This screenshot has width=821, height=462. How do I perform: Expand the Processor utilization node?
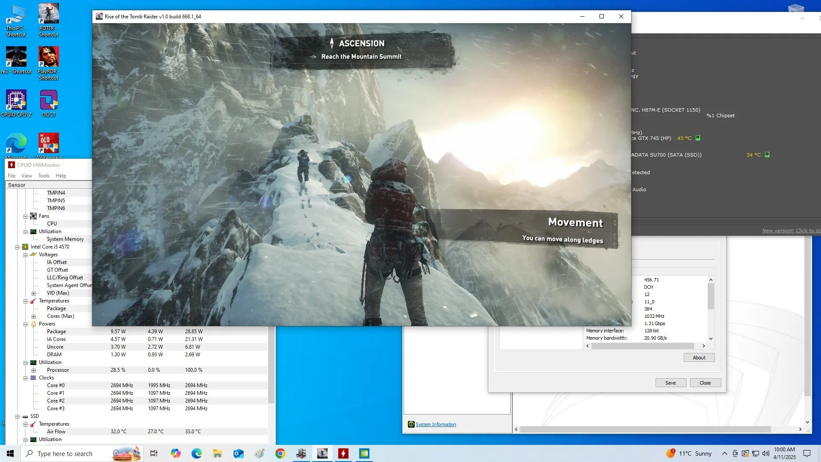(x=33, y=370)
